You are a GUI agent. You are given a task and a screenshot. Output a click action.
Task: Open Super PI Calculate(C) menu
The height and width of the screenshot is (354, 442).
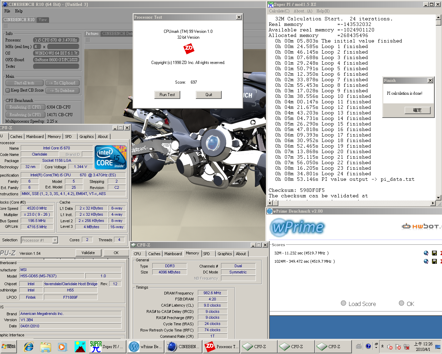[x=279, y=11]
